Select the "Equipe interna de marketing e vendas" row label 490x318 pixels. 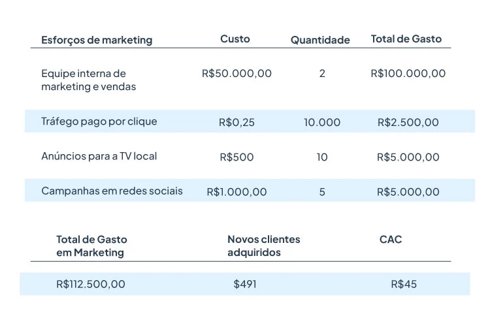84,80
